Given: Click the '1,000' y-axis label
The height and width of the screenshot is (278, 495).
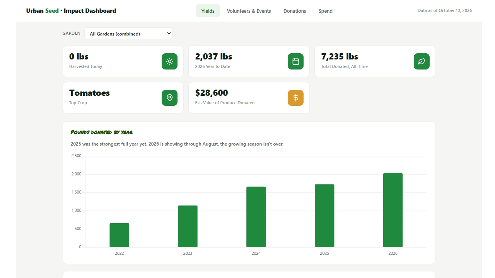Looking at the screenshot, I should 77,210.
